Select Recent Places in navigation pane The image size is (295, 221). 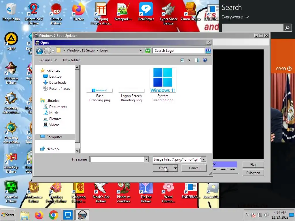click(59, 89)
